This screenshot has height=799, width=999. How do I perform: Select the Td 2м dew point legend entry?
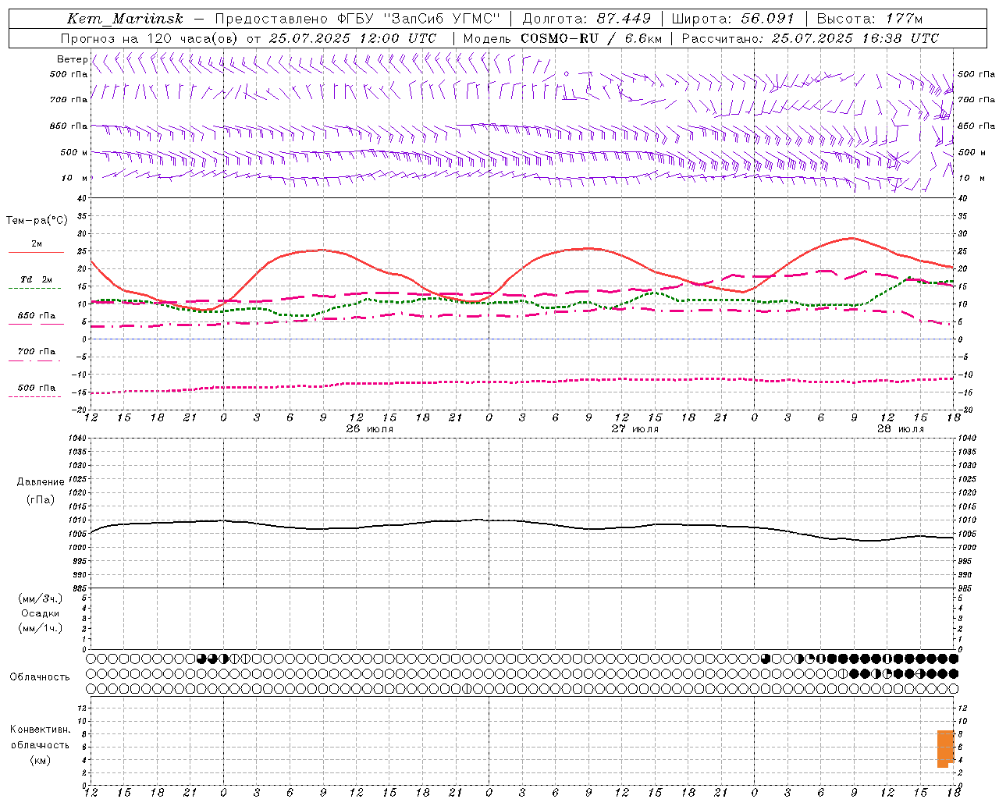click(36, 279)
